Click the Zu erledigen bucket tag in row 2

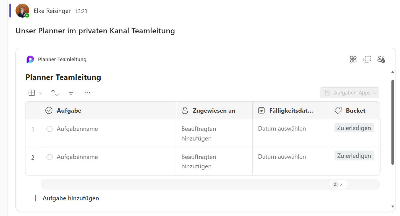(x=354, y=156)
